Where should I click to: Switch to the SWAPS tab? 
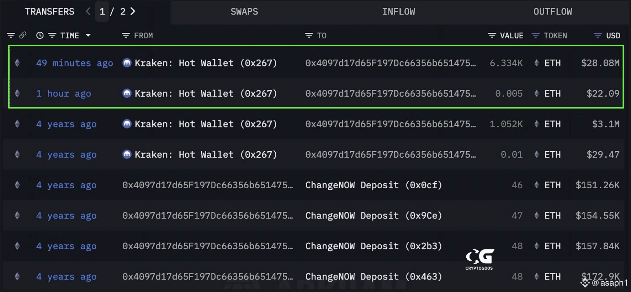[x=244, y=12]
